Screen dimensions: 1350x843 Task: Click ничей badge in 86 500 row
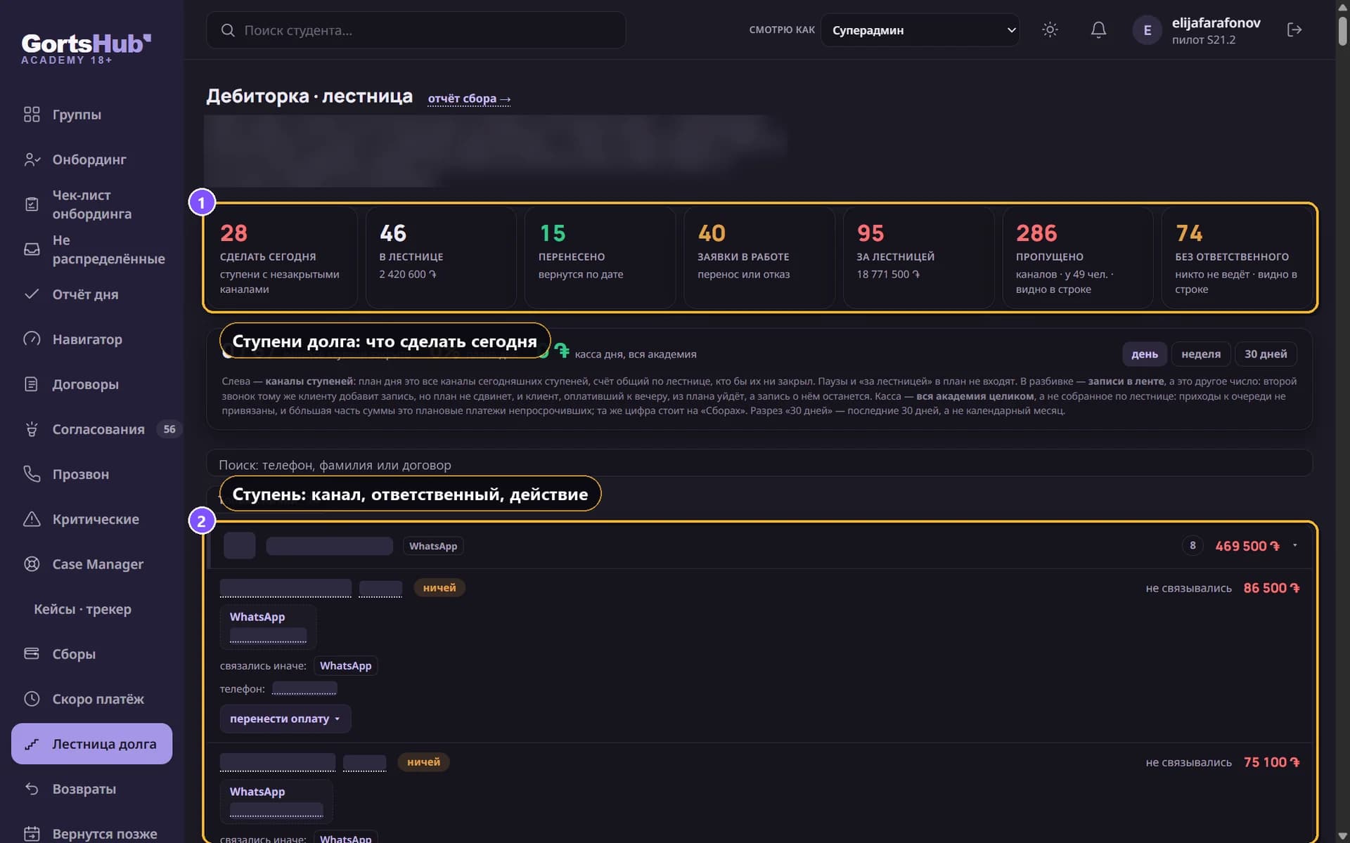coord(439,587)
